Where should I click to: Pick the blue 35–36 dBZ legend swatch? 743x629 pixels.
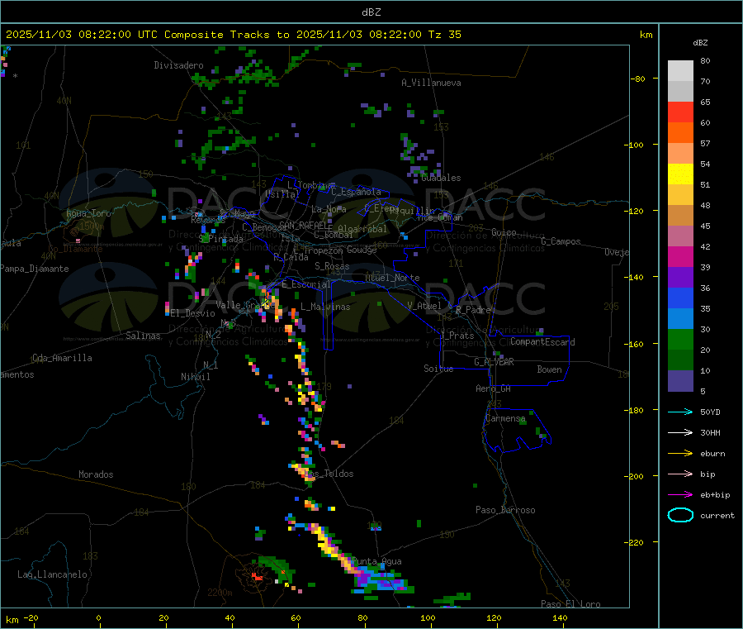point(680,298)
